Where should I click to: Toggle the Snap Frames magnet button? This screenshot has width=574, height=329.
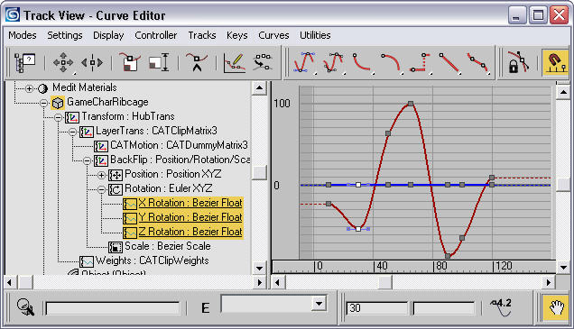tap(555, 63)
